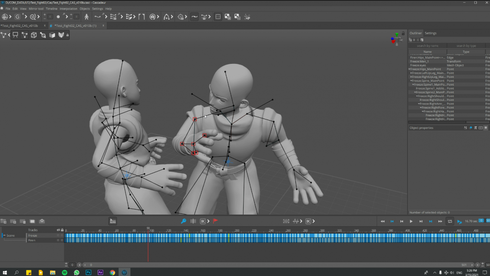Click the walking figure icon in toolbar

[x=87, y=17]
